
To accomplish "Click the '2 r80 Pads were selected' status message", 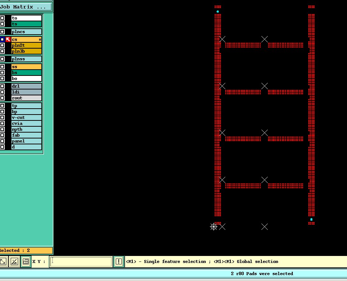I will [262, 274].
